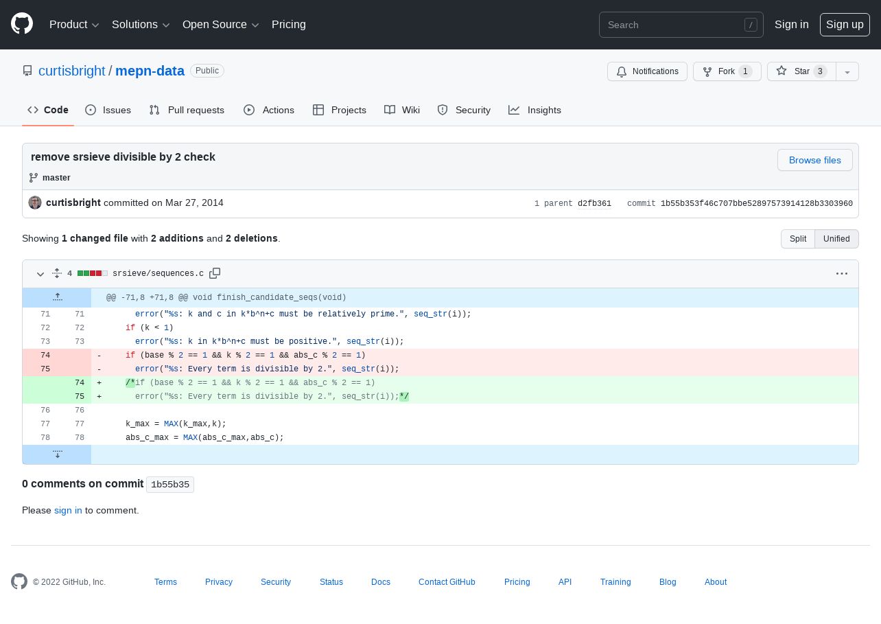Open the Wiki tab

pyautogui.click(x=402, y=110)
